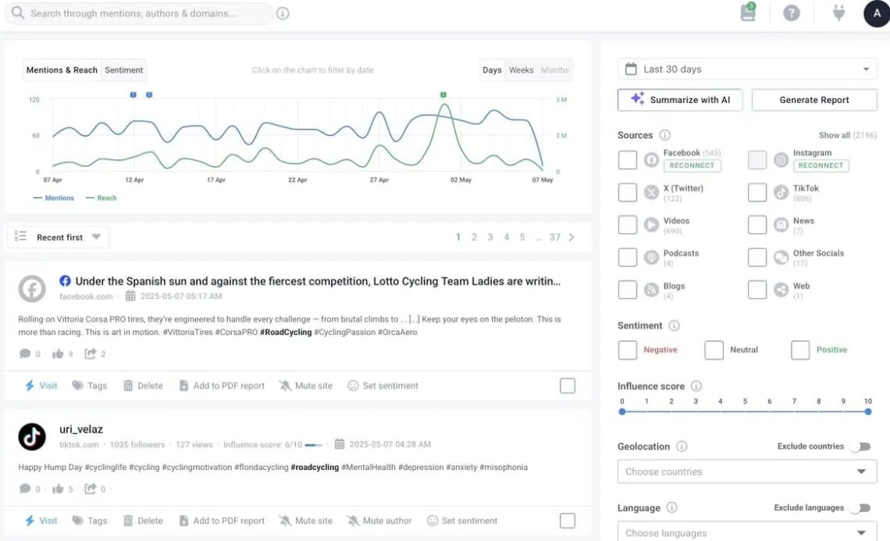Screen dimensions: 890x541
Task: Click the Sources info icon
Action: (664, 135)
